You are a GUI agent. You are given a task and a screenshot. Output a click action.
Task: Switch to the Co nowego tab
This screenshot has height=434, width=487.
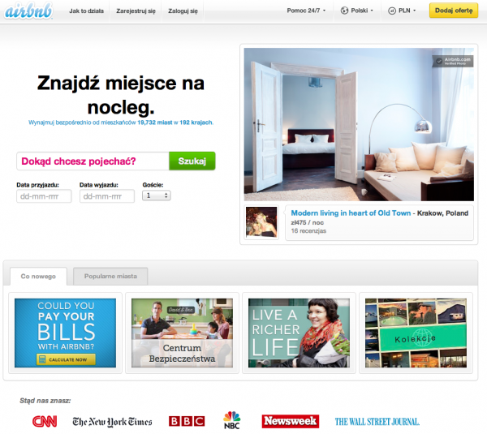coord(38,277)
